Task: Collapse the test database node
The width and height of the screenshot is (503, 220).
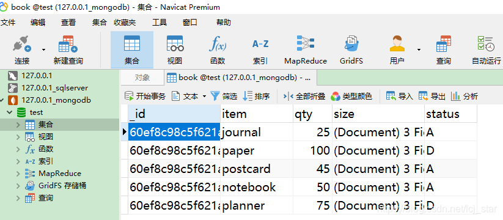Action: 10,112
